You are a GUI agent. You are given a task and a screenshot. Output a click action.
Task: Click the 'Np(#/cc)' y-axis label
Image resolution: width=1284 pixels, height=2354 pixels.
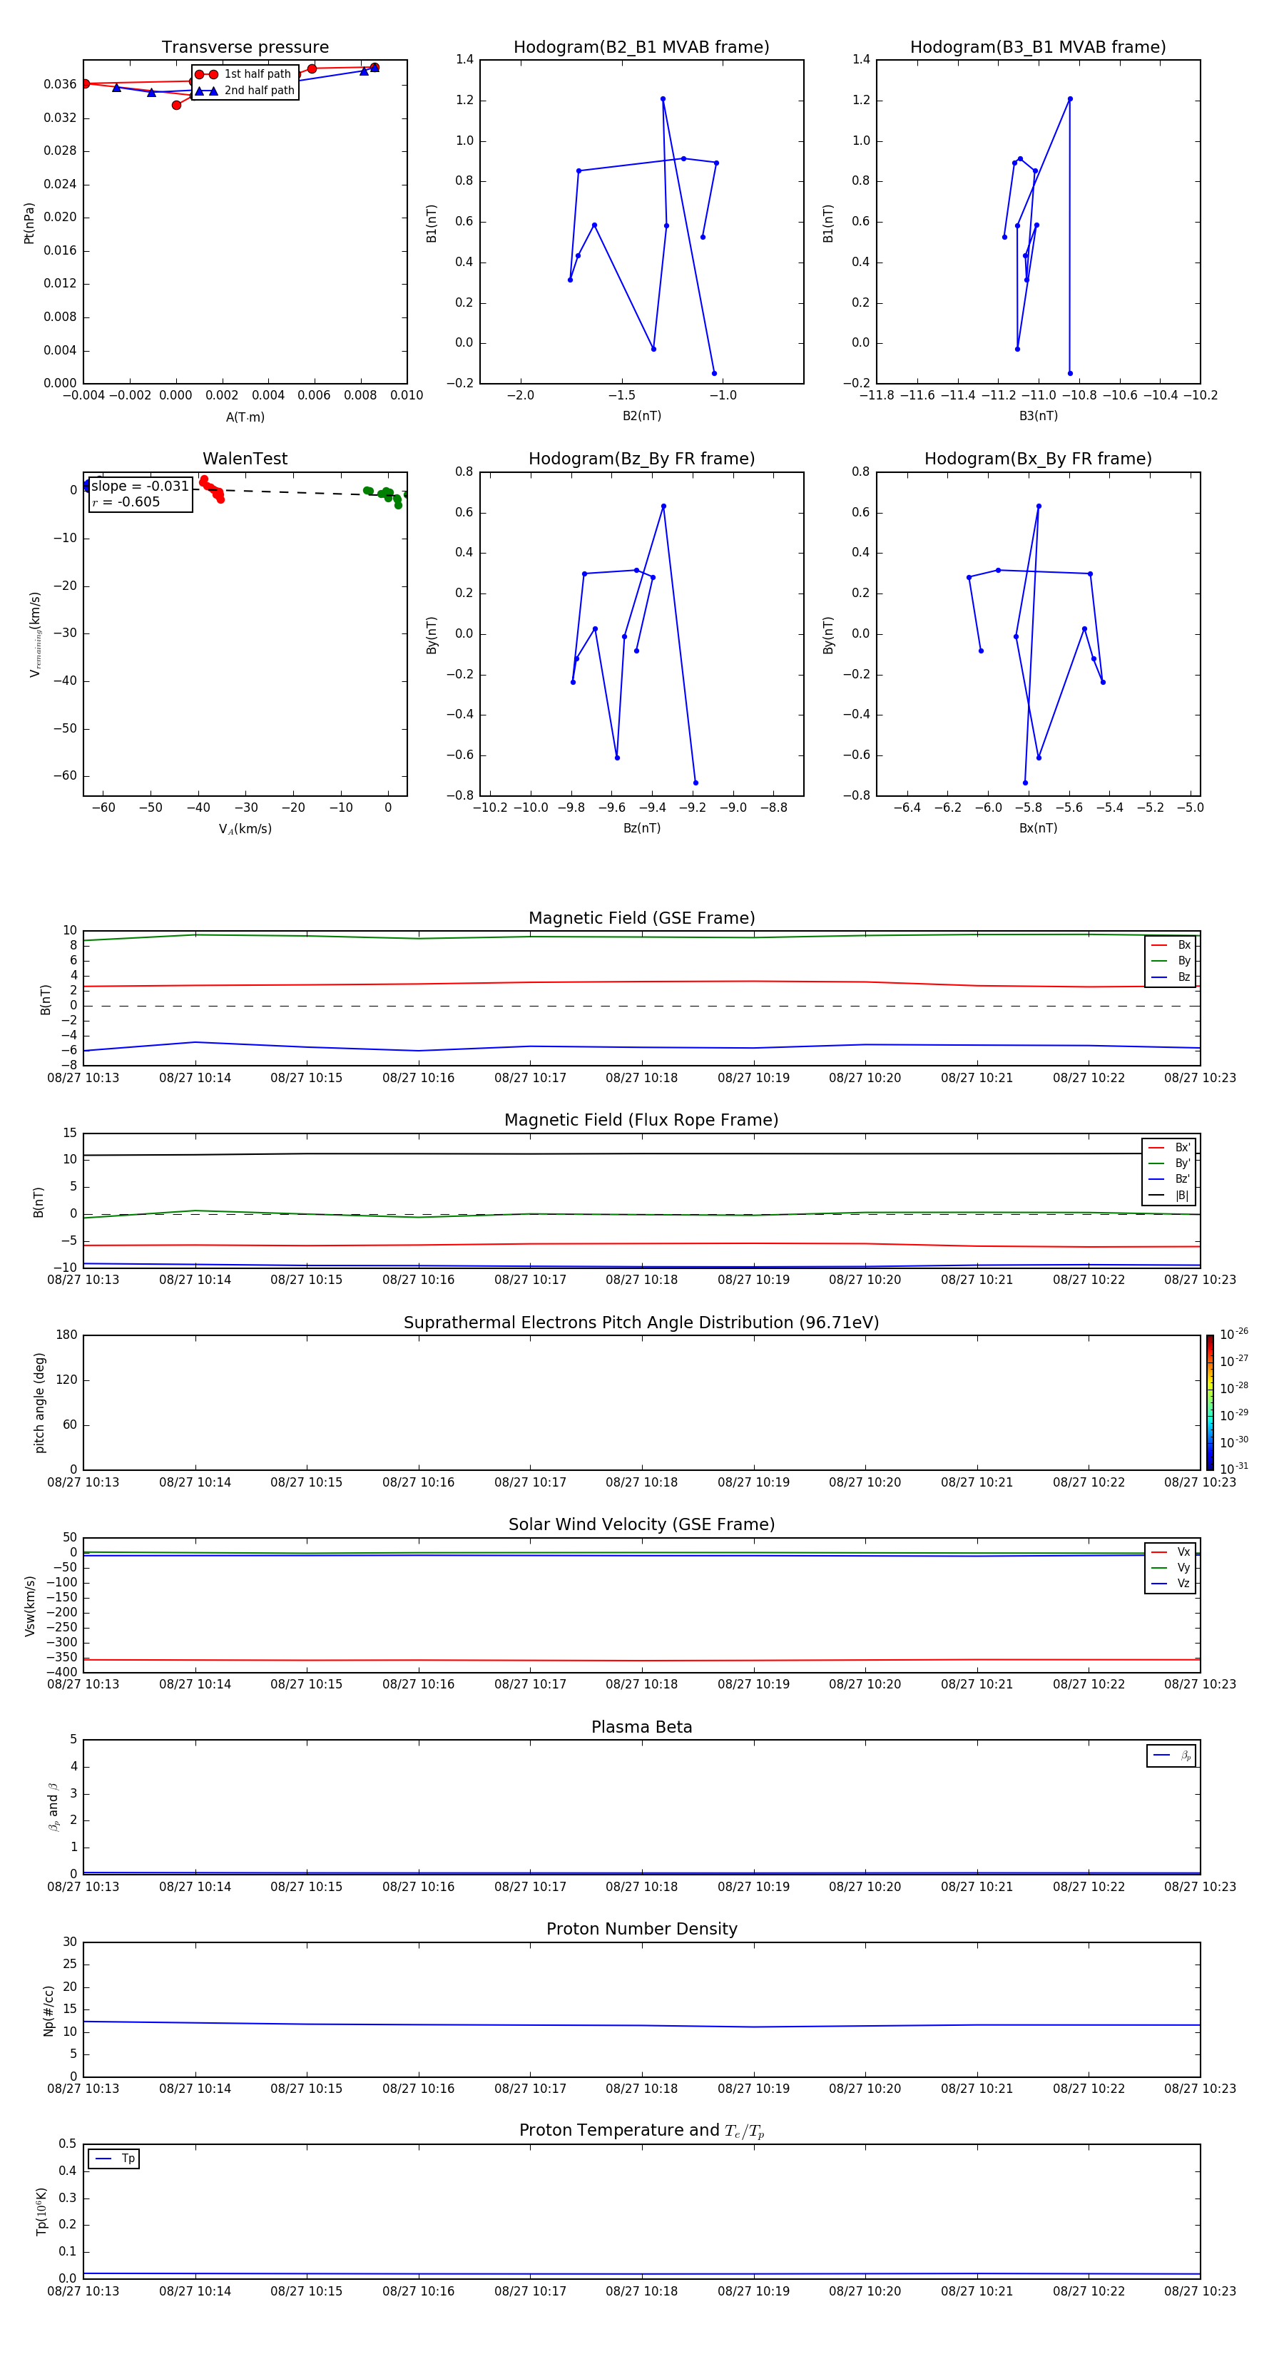coord(49,2010)
